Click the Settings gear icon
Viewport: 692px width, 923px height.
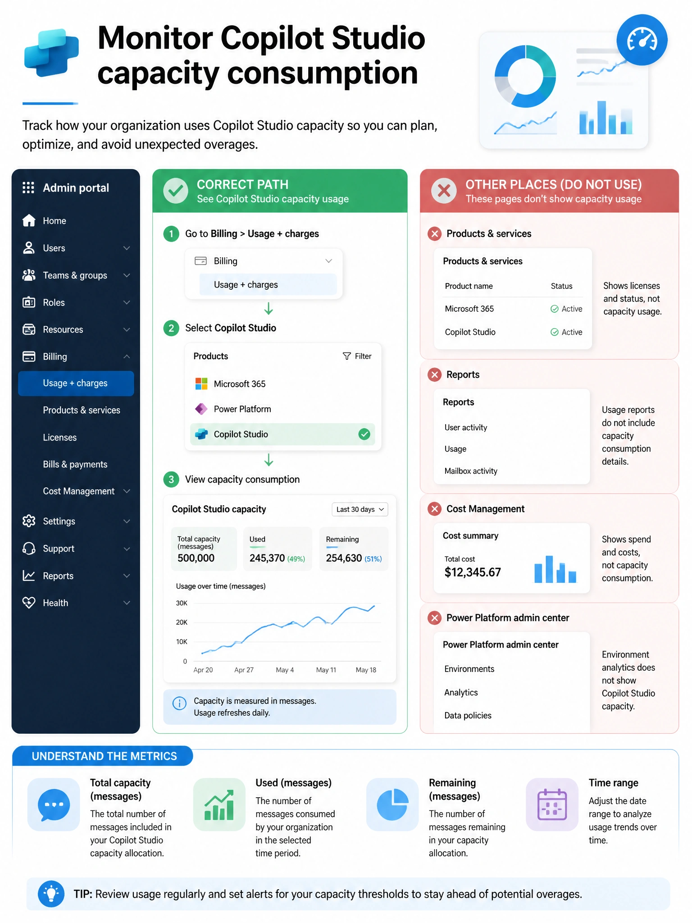(29, 521)
